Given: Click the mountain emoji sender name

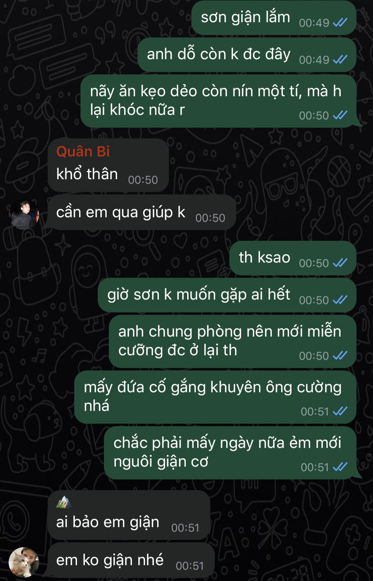Looking at the screenshot, I should [x=64, y=502].
